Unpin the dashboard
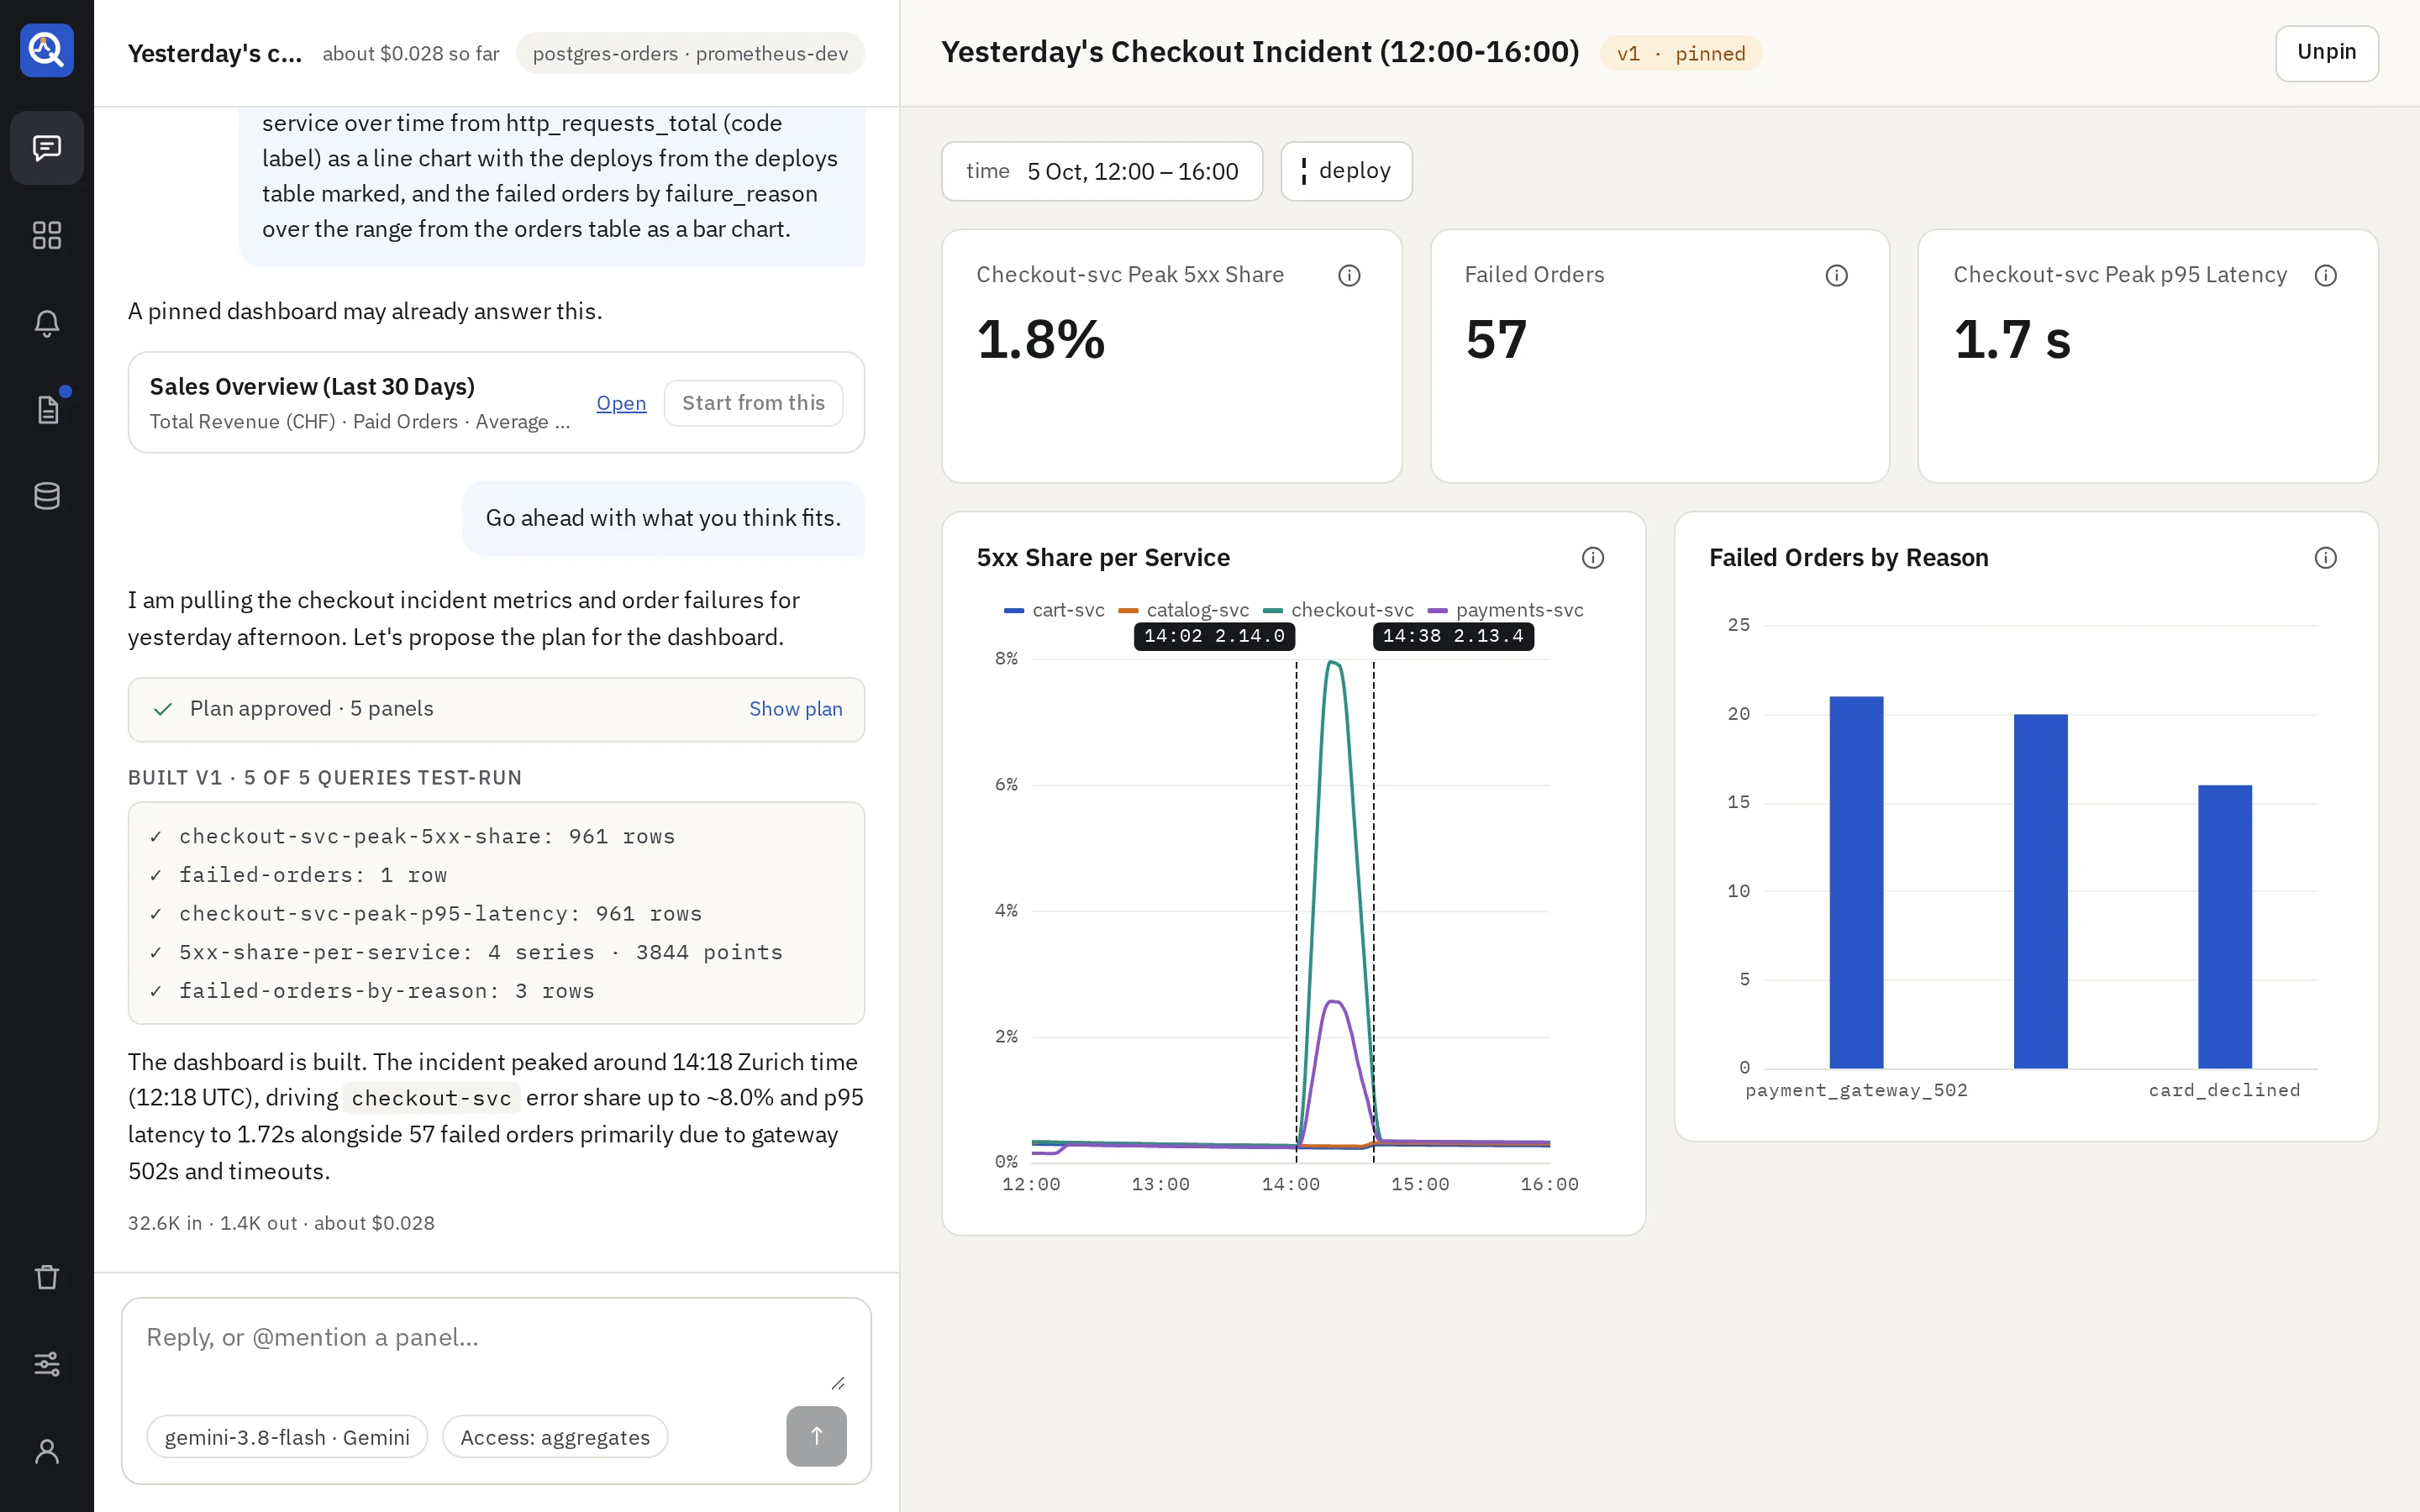2420x1512 pixels. 2326,53
